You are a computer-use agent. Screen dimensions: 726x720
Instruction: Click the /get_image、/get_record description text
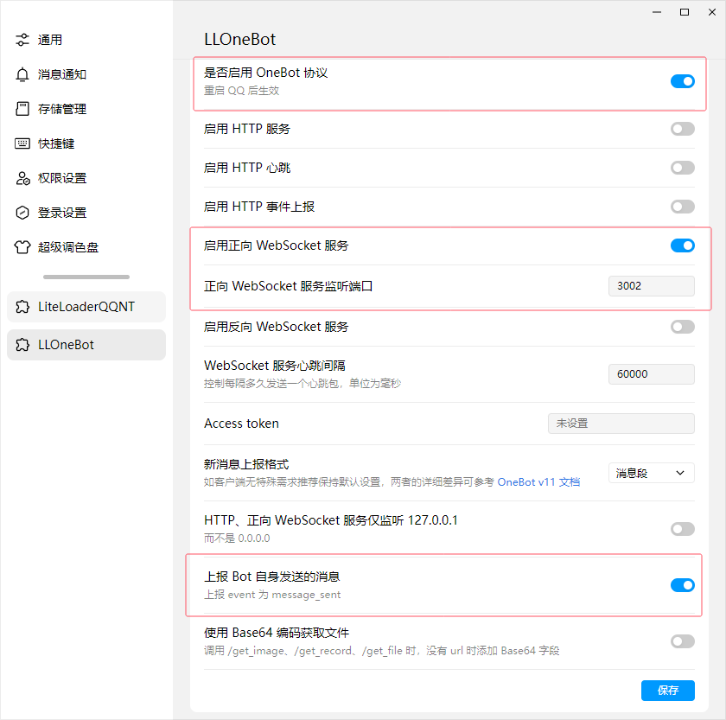click(381, 651)
